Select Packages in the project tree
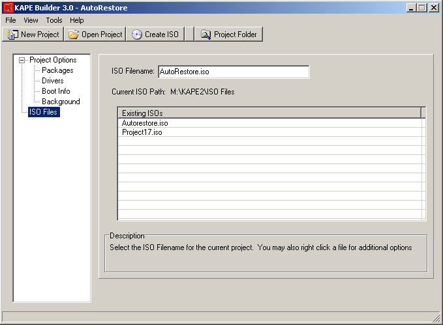Viewport: 443px width, 325px height. (57, 70)
